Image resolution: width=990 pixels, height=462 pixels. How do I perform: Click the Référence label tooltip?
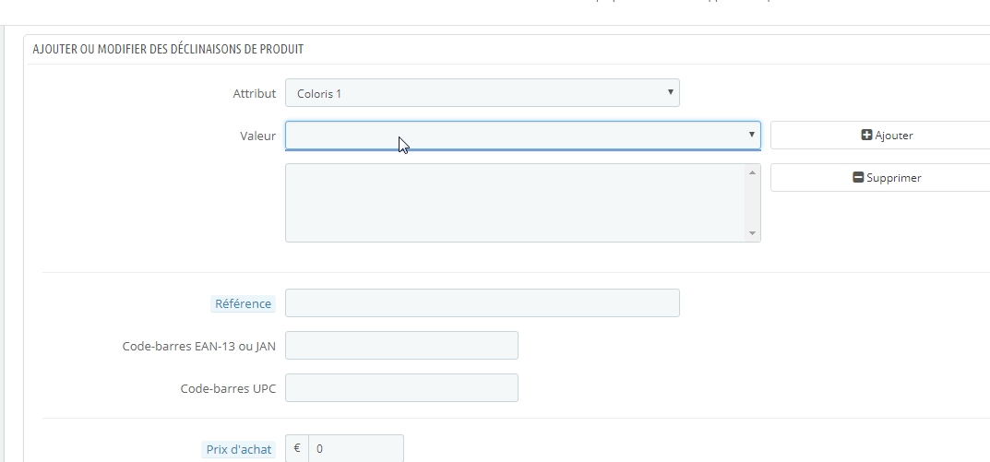tap(243, 303)
